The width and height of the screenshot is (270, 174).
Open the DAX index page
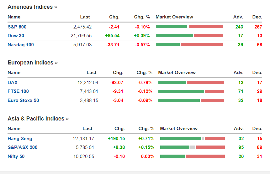(13, 83)
